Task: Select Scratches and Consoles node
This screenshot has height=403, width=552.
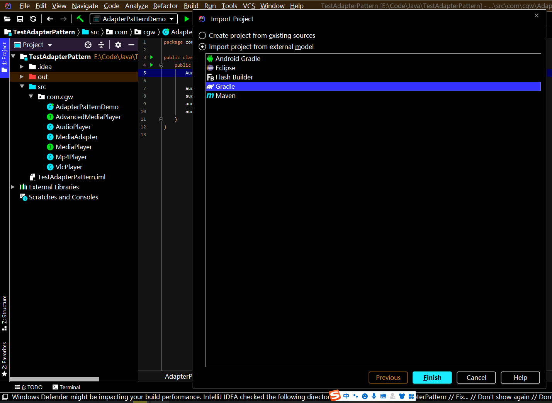Action: (63, 197)
